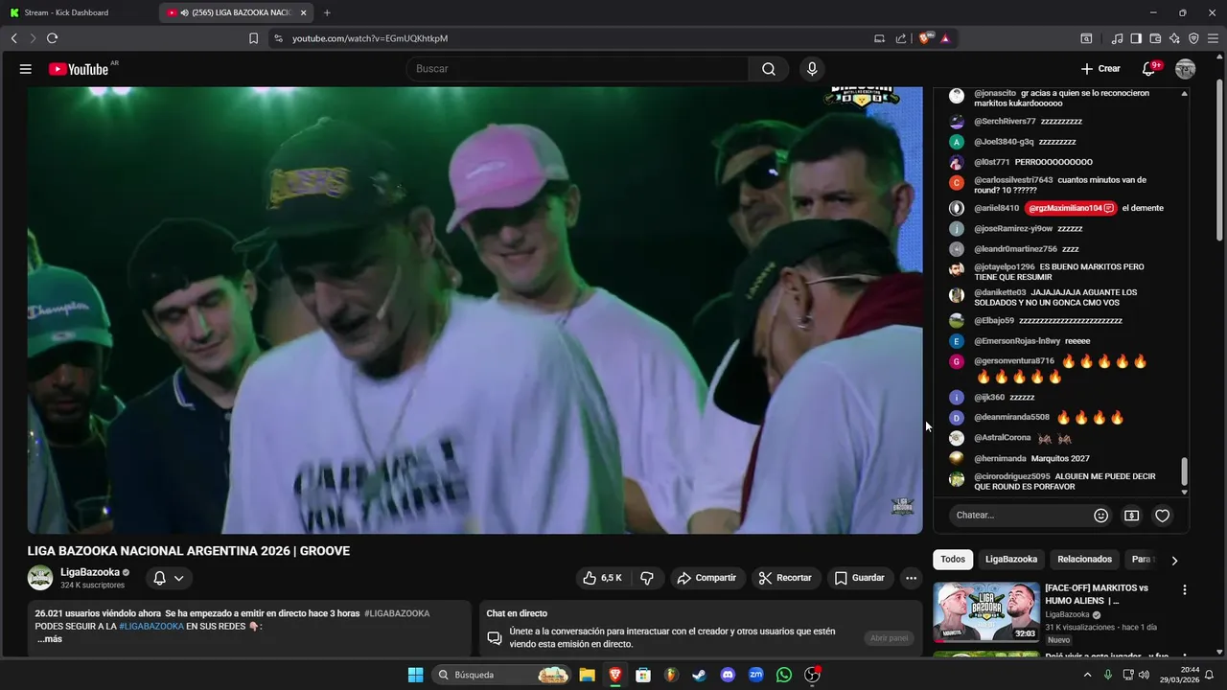The image size is (1227, 690).
Task: Show more chips with right chevron
Action: [x=1174, y=561]
